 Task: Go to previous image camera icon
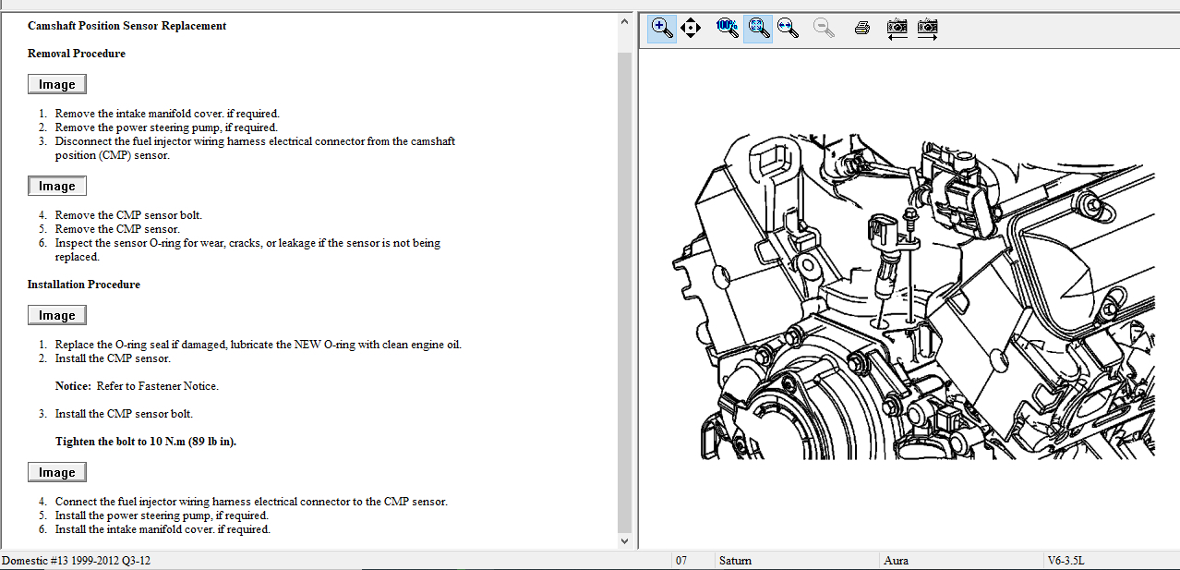[897, 28]
